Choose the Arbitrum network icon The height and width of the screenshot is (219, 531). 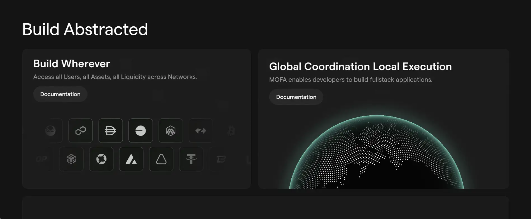tap(171, 131)
